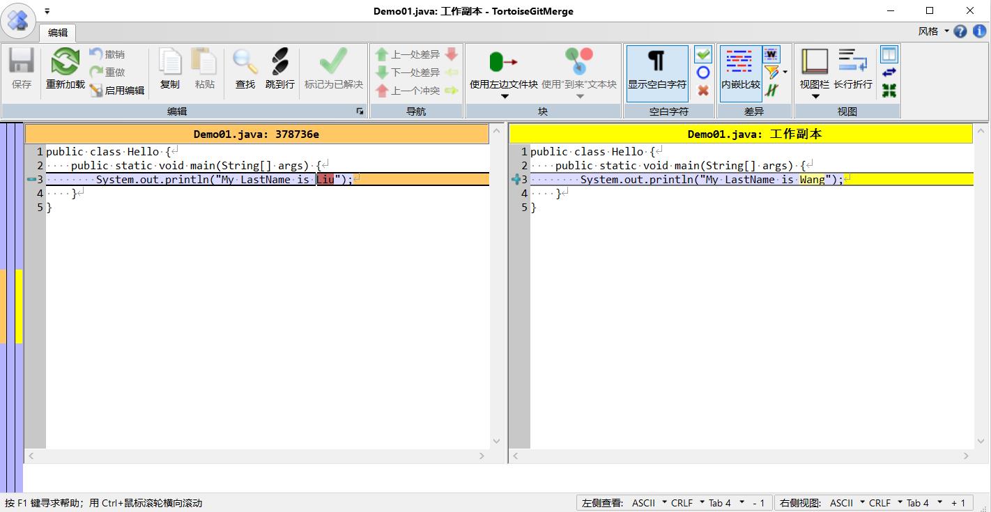Click the 复制 (Copy) icon
Screen dimensions: 991x512
(169, 61)
